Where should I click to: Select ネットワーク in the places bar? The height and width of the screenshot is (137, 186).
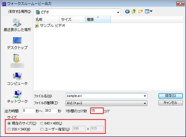(x=17, y=97)
